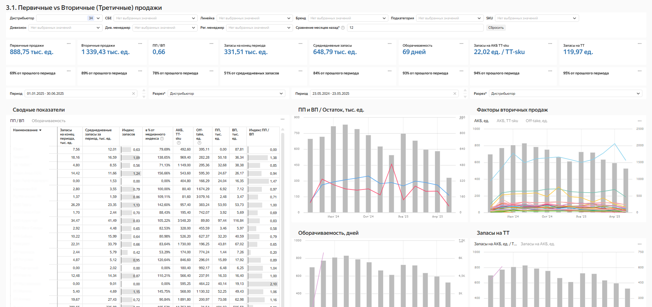Switch to the ПП / ВП tab
Image resolution: width=652 pixels, height=307 pixels.
coord(17,121)
